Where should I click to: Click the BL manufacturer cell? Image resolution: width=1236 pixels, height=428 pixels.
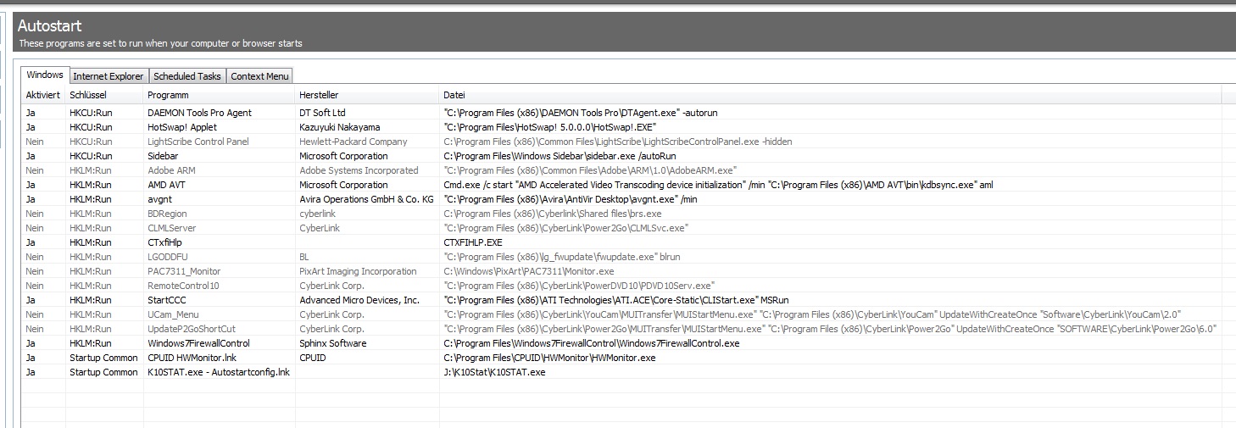(304, 257)
